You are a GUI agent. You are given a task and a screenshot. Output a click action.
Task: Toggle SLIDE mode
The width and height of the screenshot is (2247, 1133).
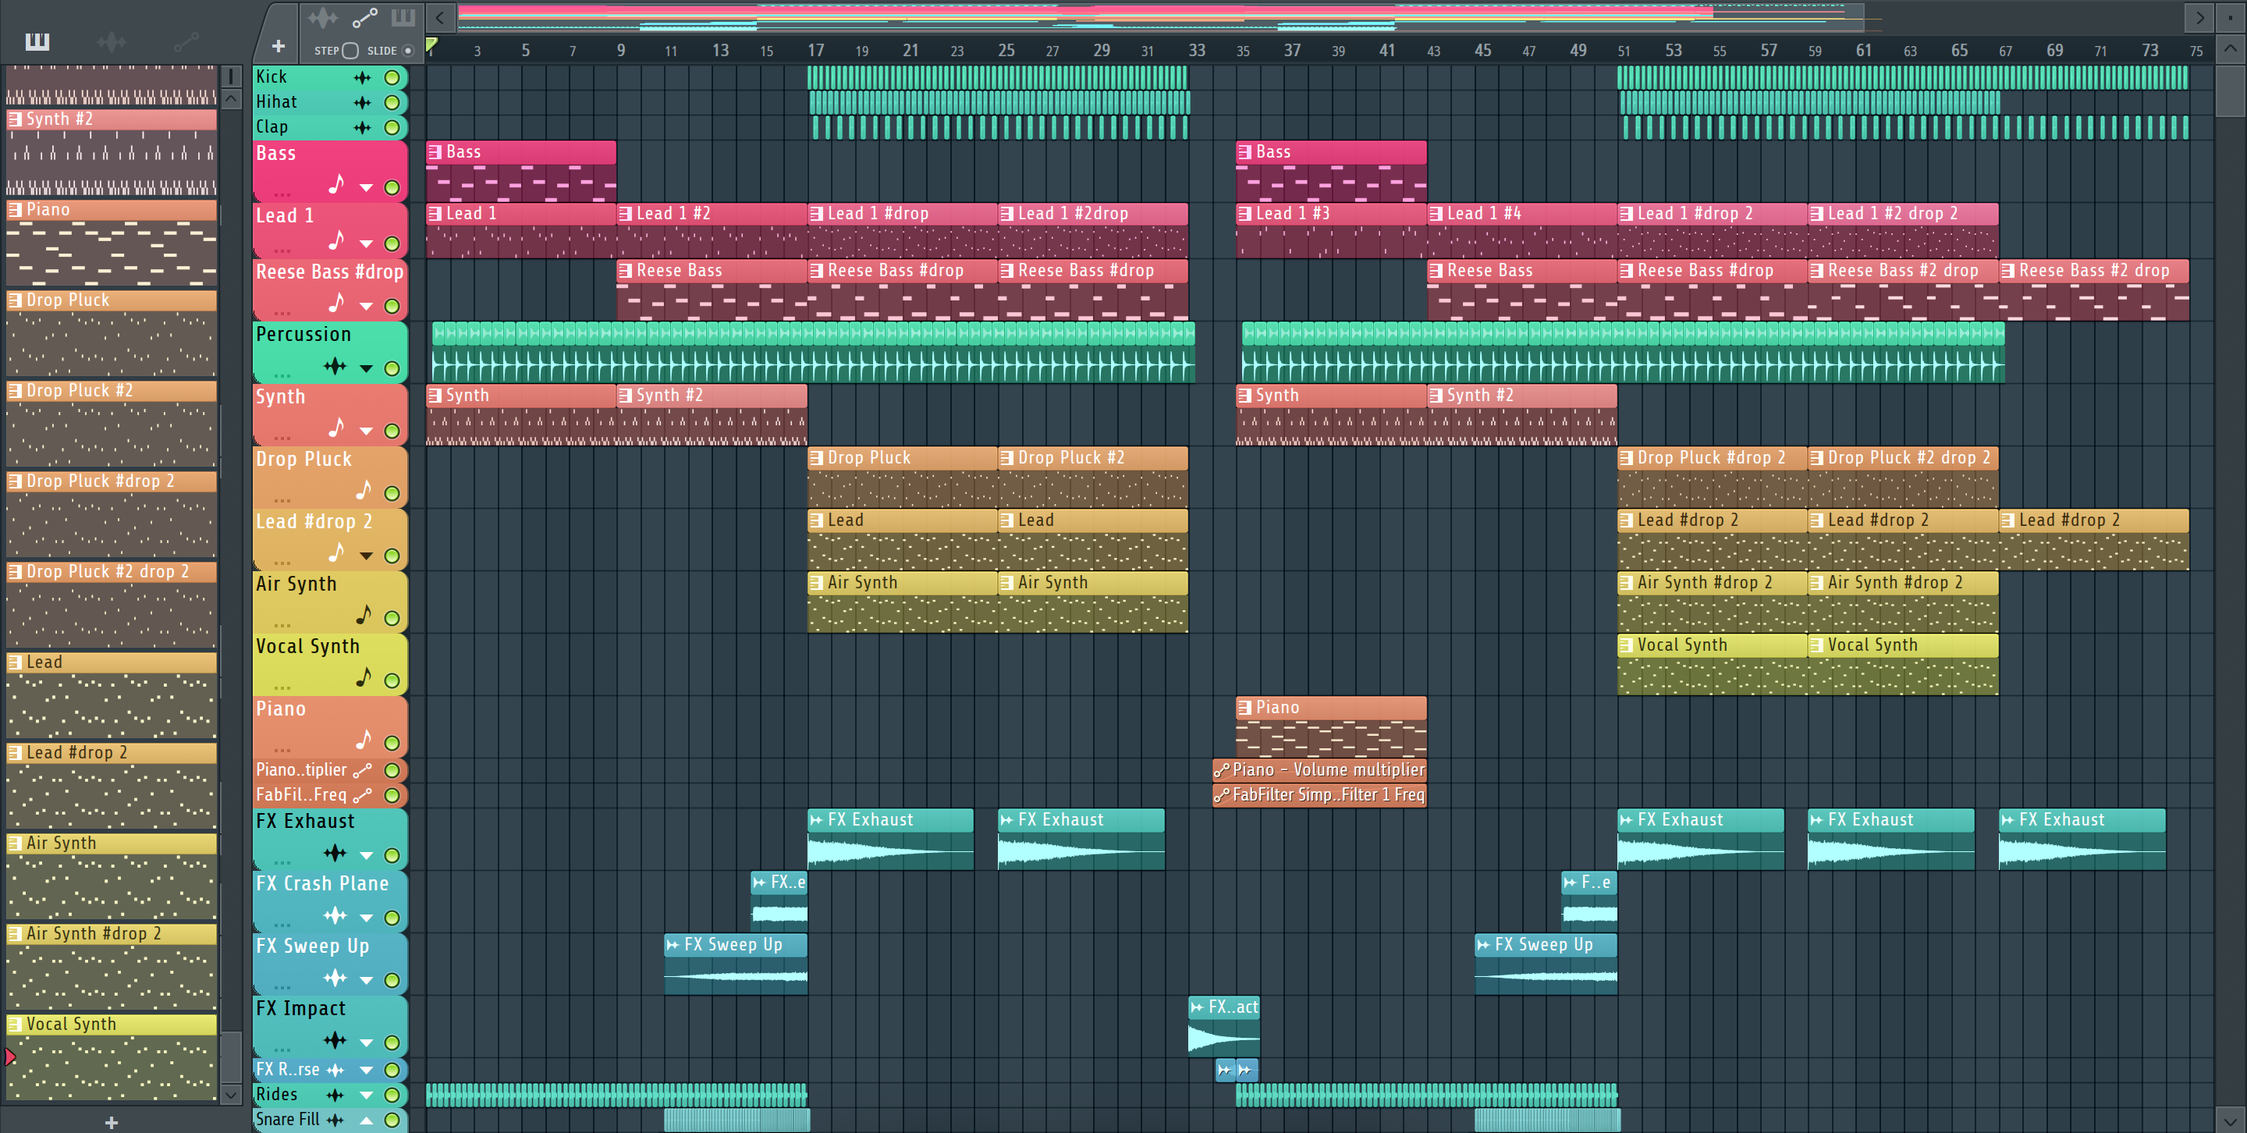coord(407,51)
